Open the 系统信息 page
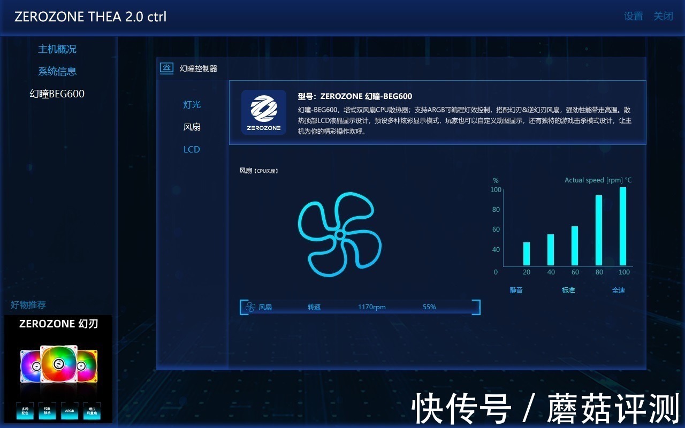The height and width of the screenshot is (428, 685). tap(57, 71)
